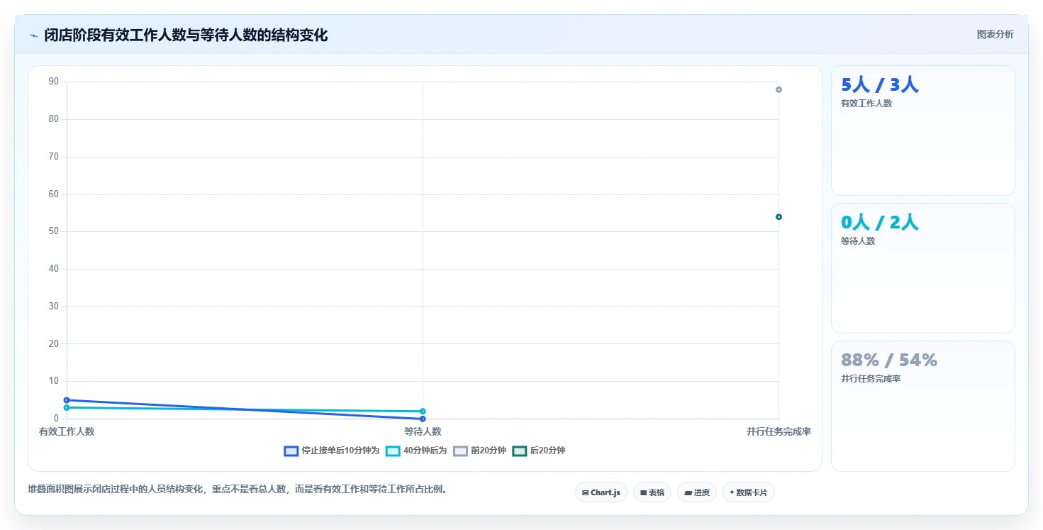This screenshot has height=530, width=1043.
Task: Click the 50 y-axis label
Action: tap(54, 231)
